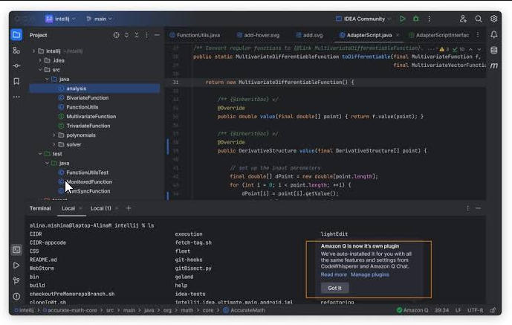Click AccurateMath in breadcrumb bar
The image size is (512, 325).
pyautogui.click(x=244, y=310)
